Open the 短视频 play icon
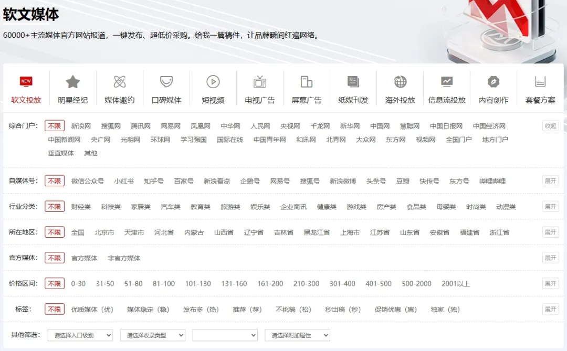Image resolution: width=567 pixels, height=351 pixels. (x=213, y=82)
